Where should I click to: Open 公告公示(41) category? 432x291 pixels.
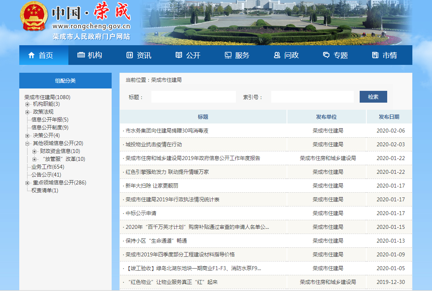coord(46,175)
